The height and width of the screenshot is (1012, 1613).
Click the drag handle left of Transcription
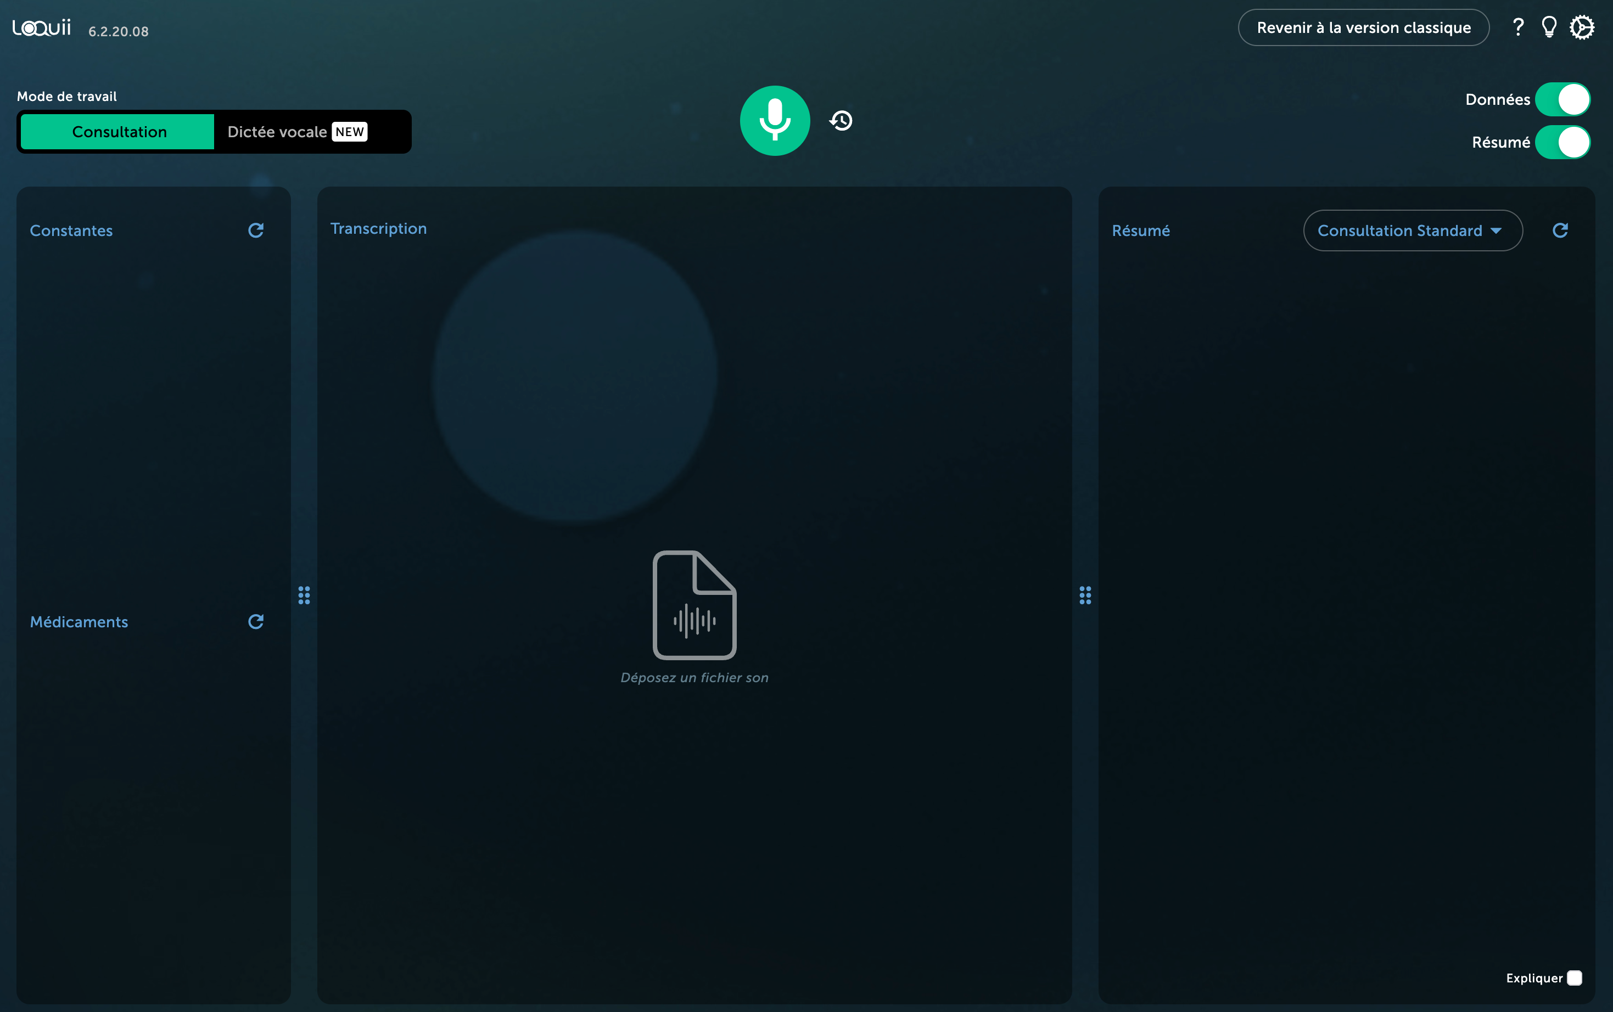304,595
